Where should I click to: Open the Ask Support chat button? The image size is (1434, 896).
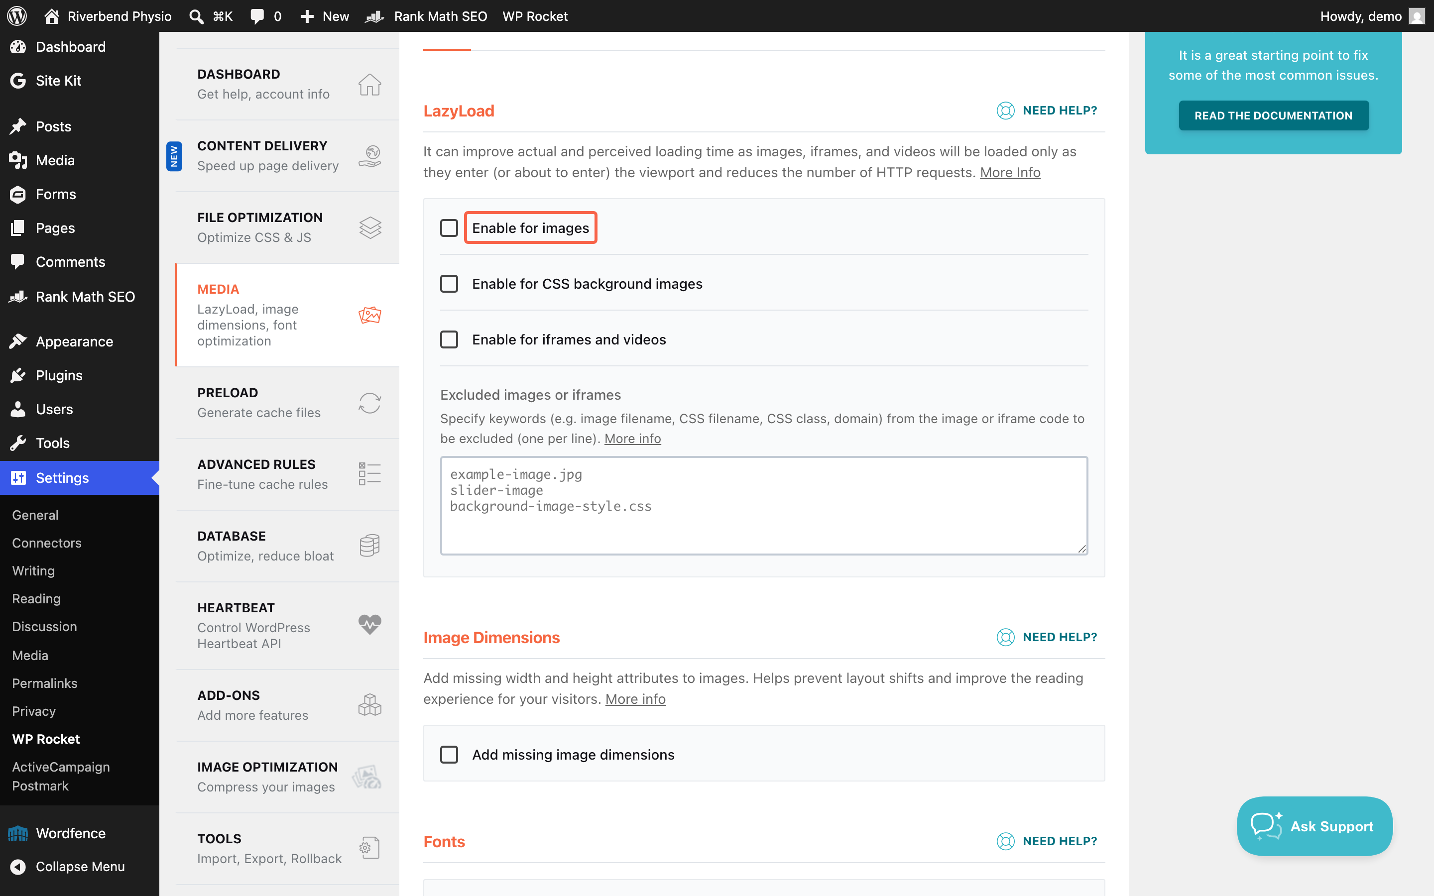click(1314, 826)
